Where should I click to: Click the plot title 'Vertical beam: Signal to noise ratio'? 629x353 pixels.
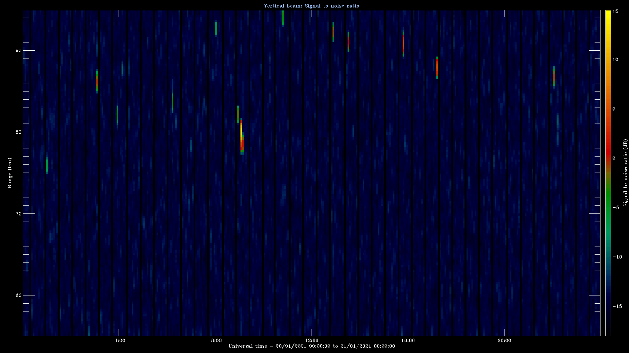[312, 6]
